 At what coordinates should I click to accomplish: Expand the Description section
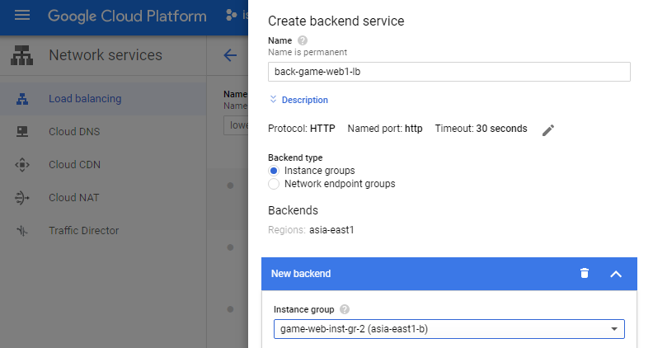click(x=298, y=100)
